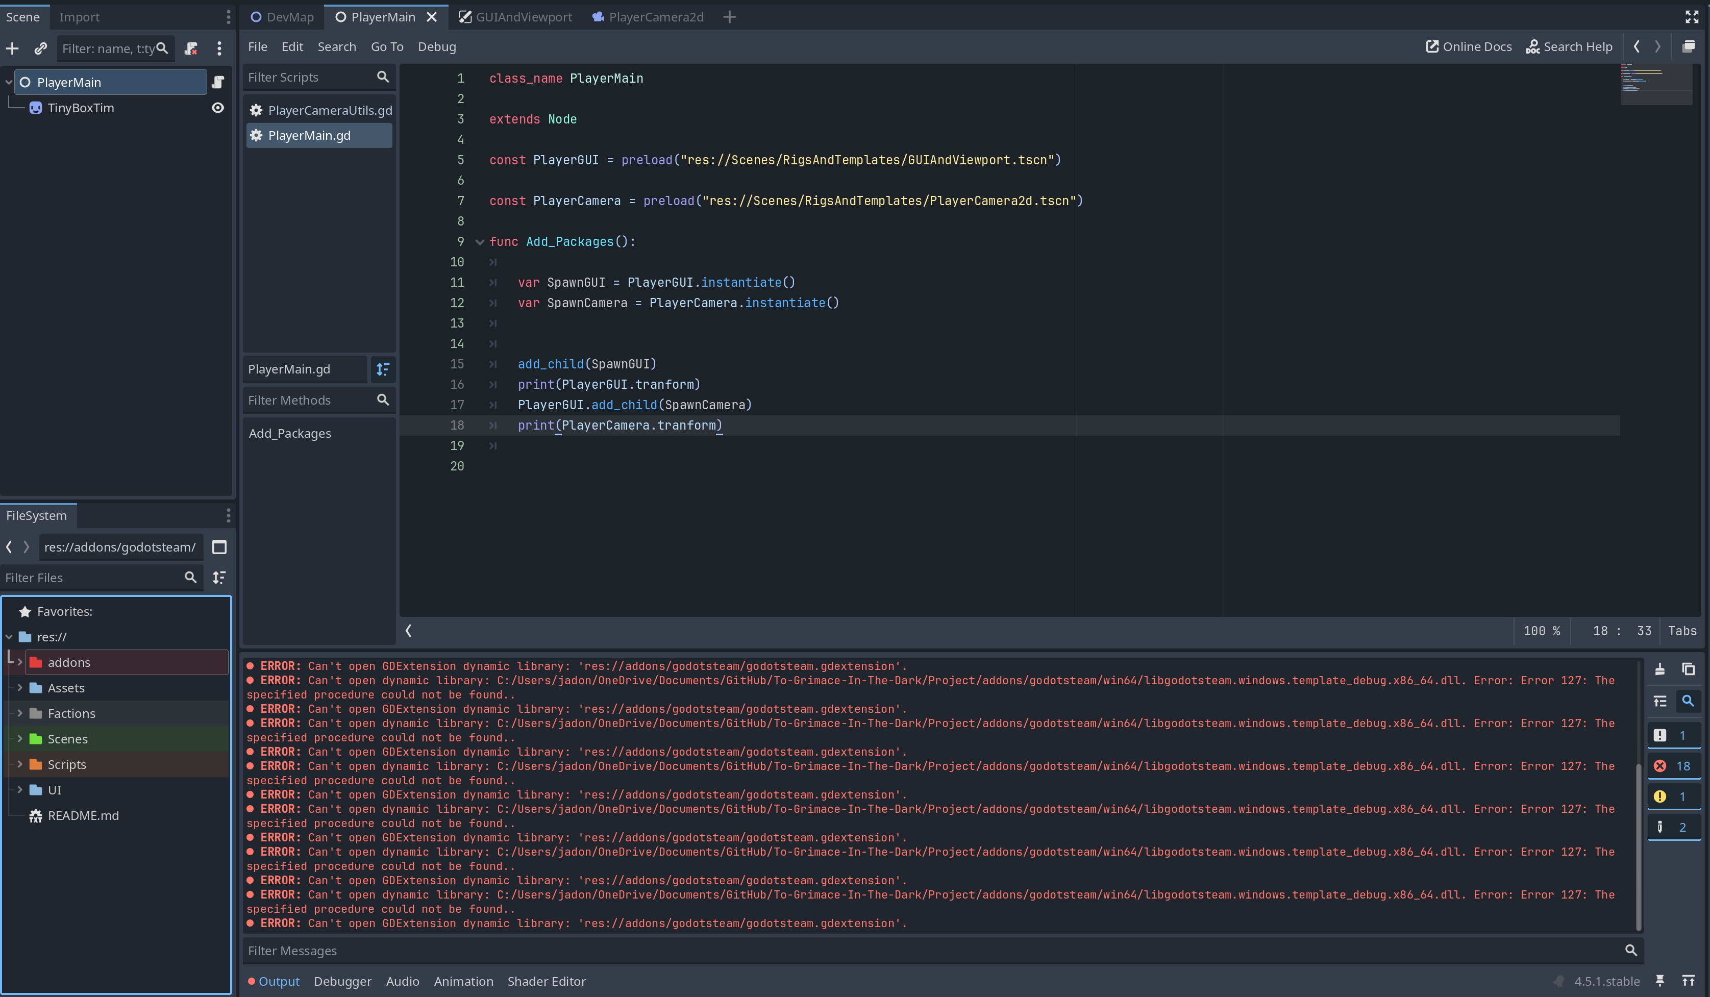
Task: Toggle visibility of TinyBoxTim node
Action: (218, 108)
